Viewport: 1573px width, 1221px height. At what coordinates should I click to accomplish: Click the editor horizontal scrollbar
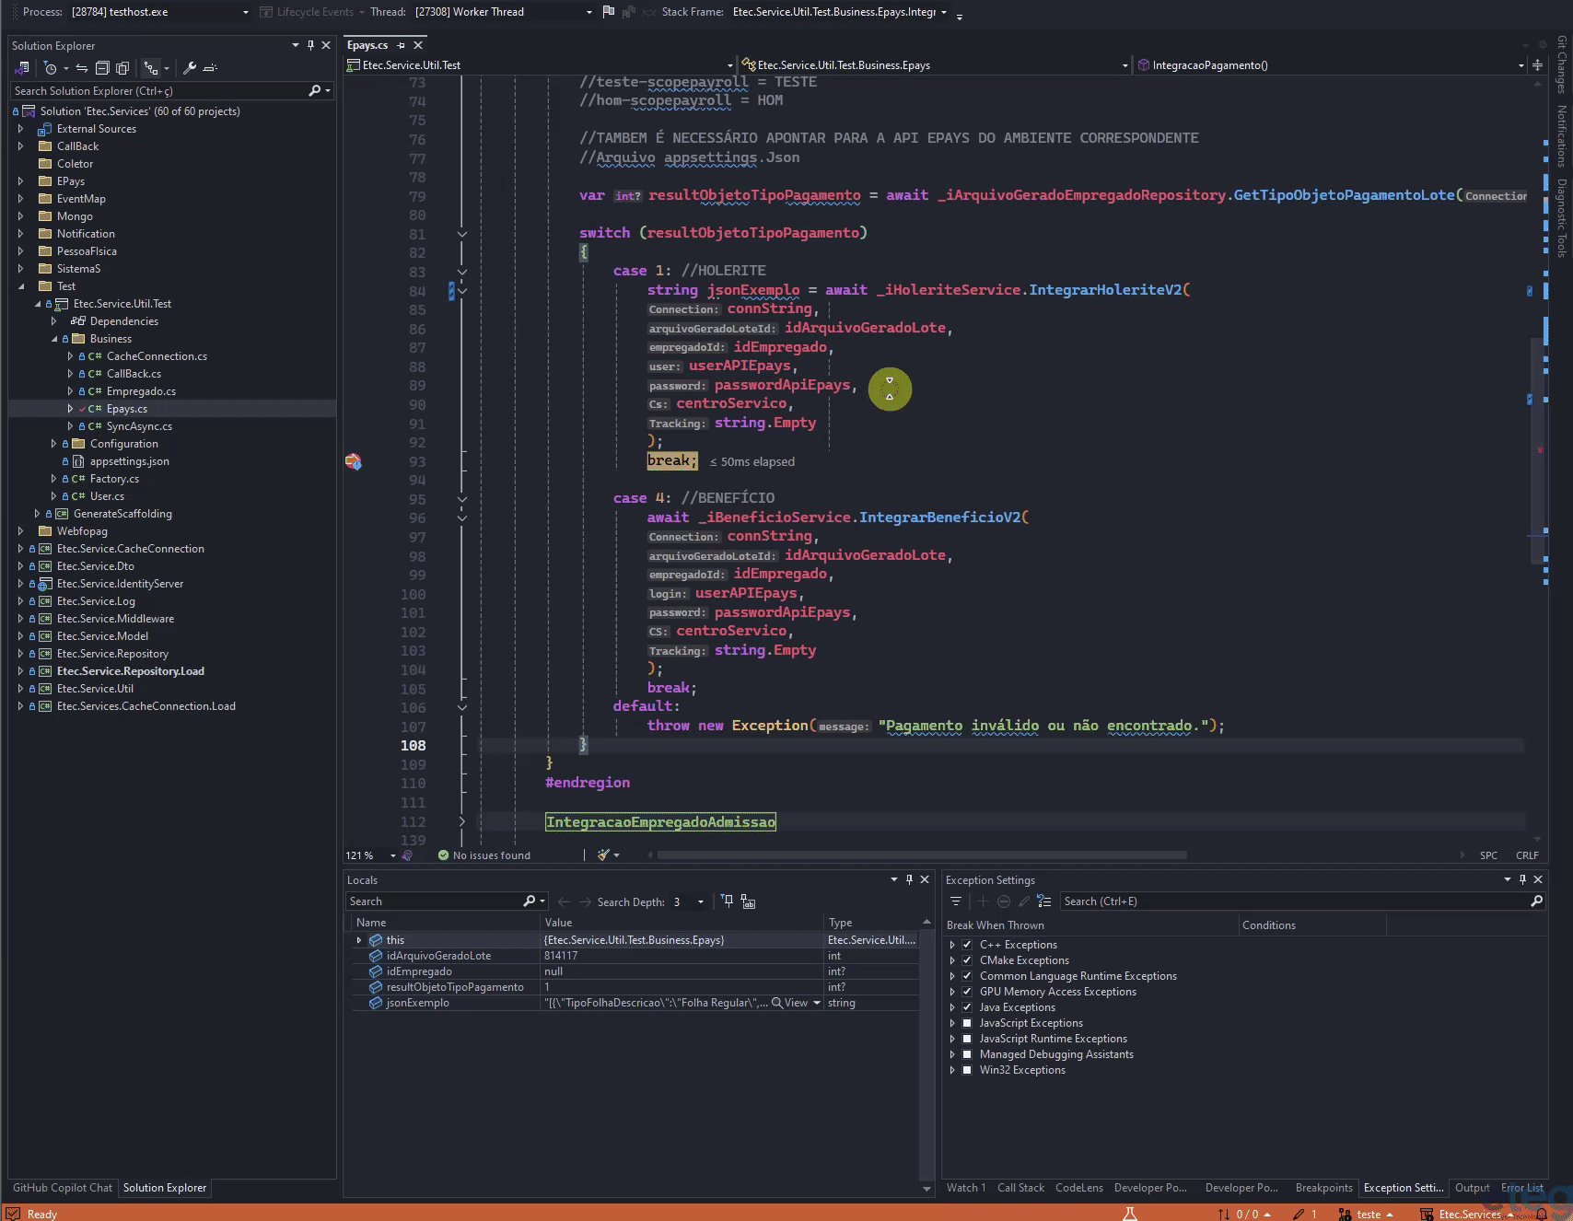[921, 855]
